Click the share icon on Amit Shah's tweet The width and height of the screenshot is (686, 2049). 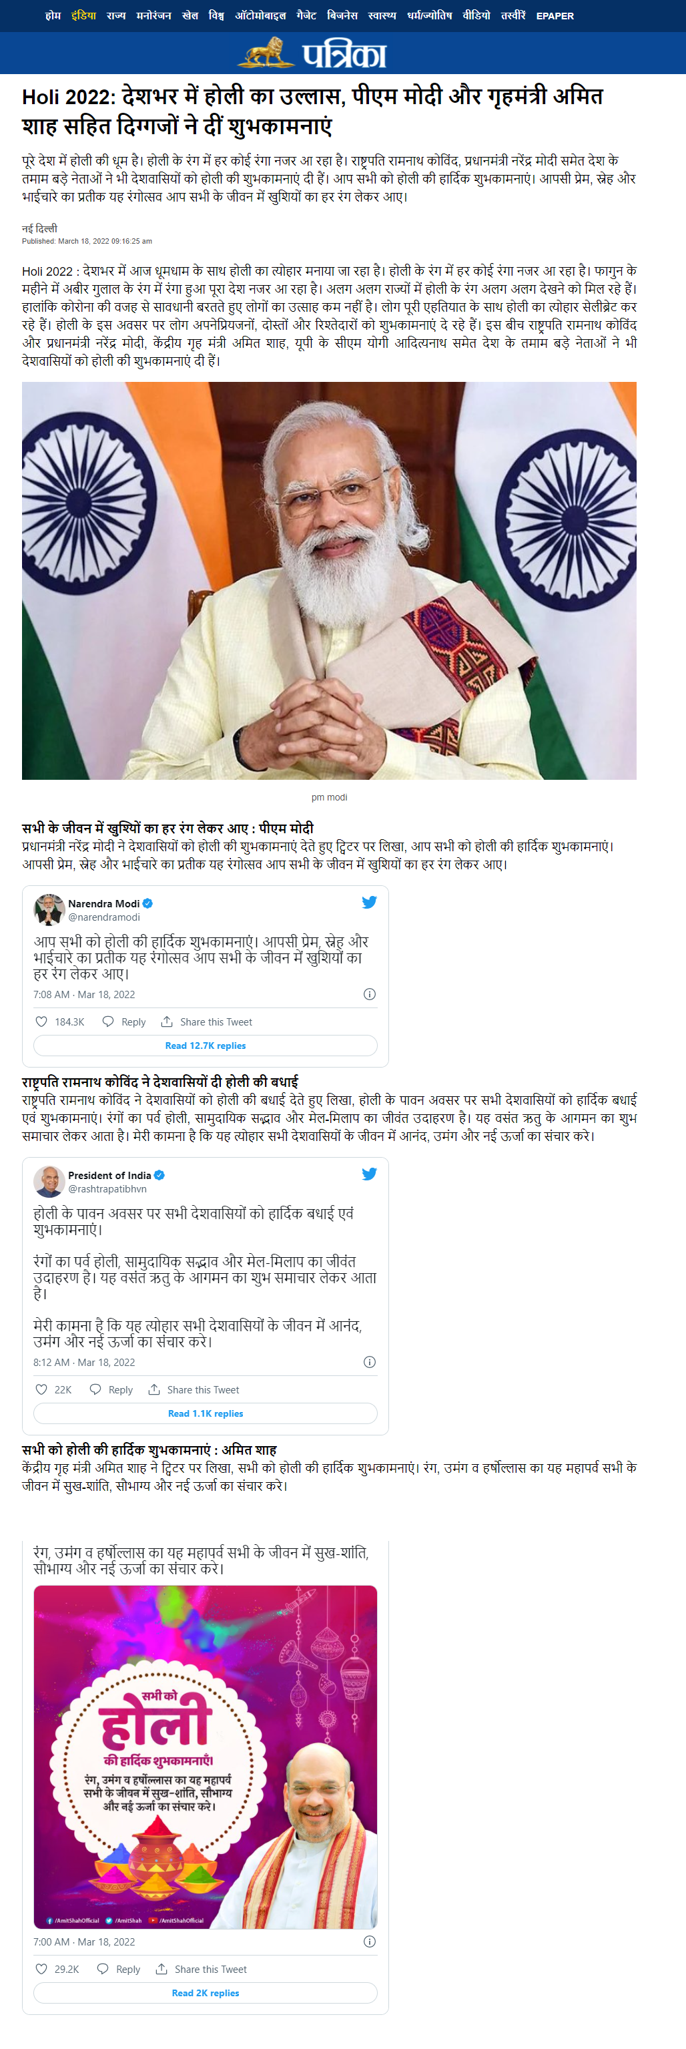161,1969
